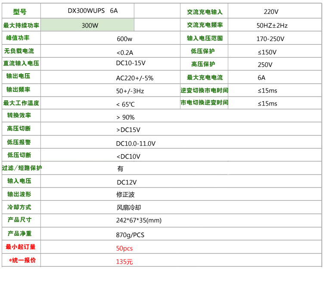Click the 170-250V input range value

270,39
